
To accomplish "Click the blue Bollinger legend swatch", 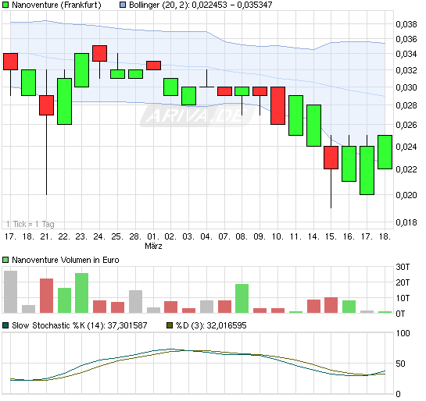I will [123, 5].
